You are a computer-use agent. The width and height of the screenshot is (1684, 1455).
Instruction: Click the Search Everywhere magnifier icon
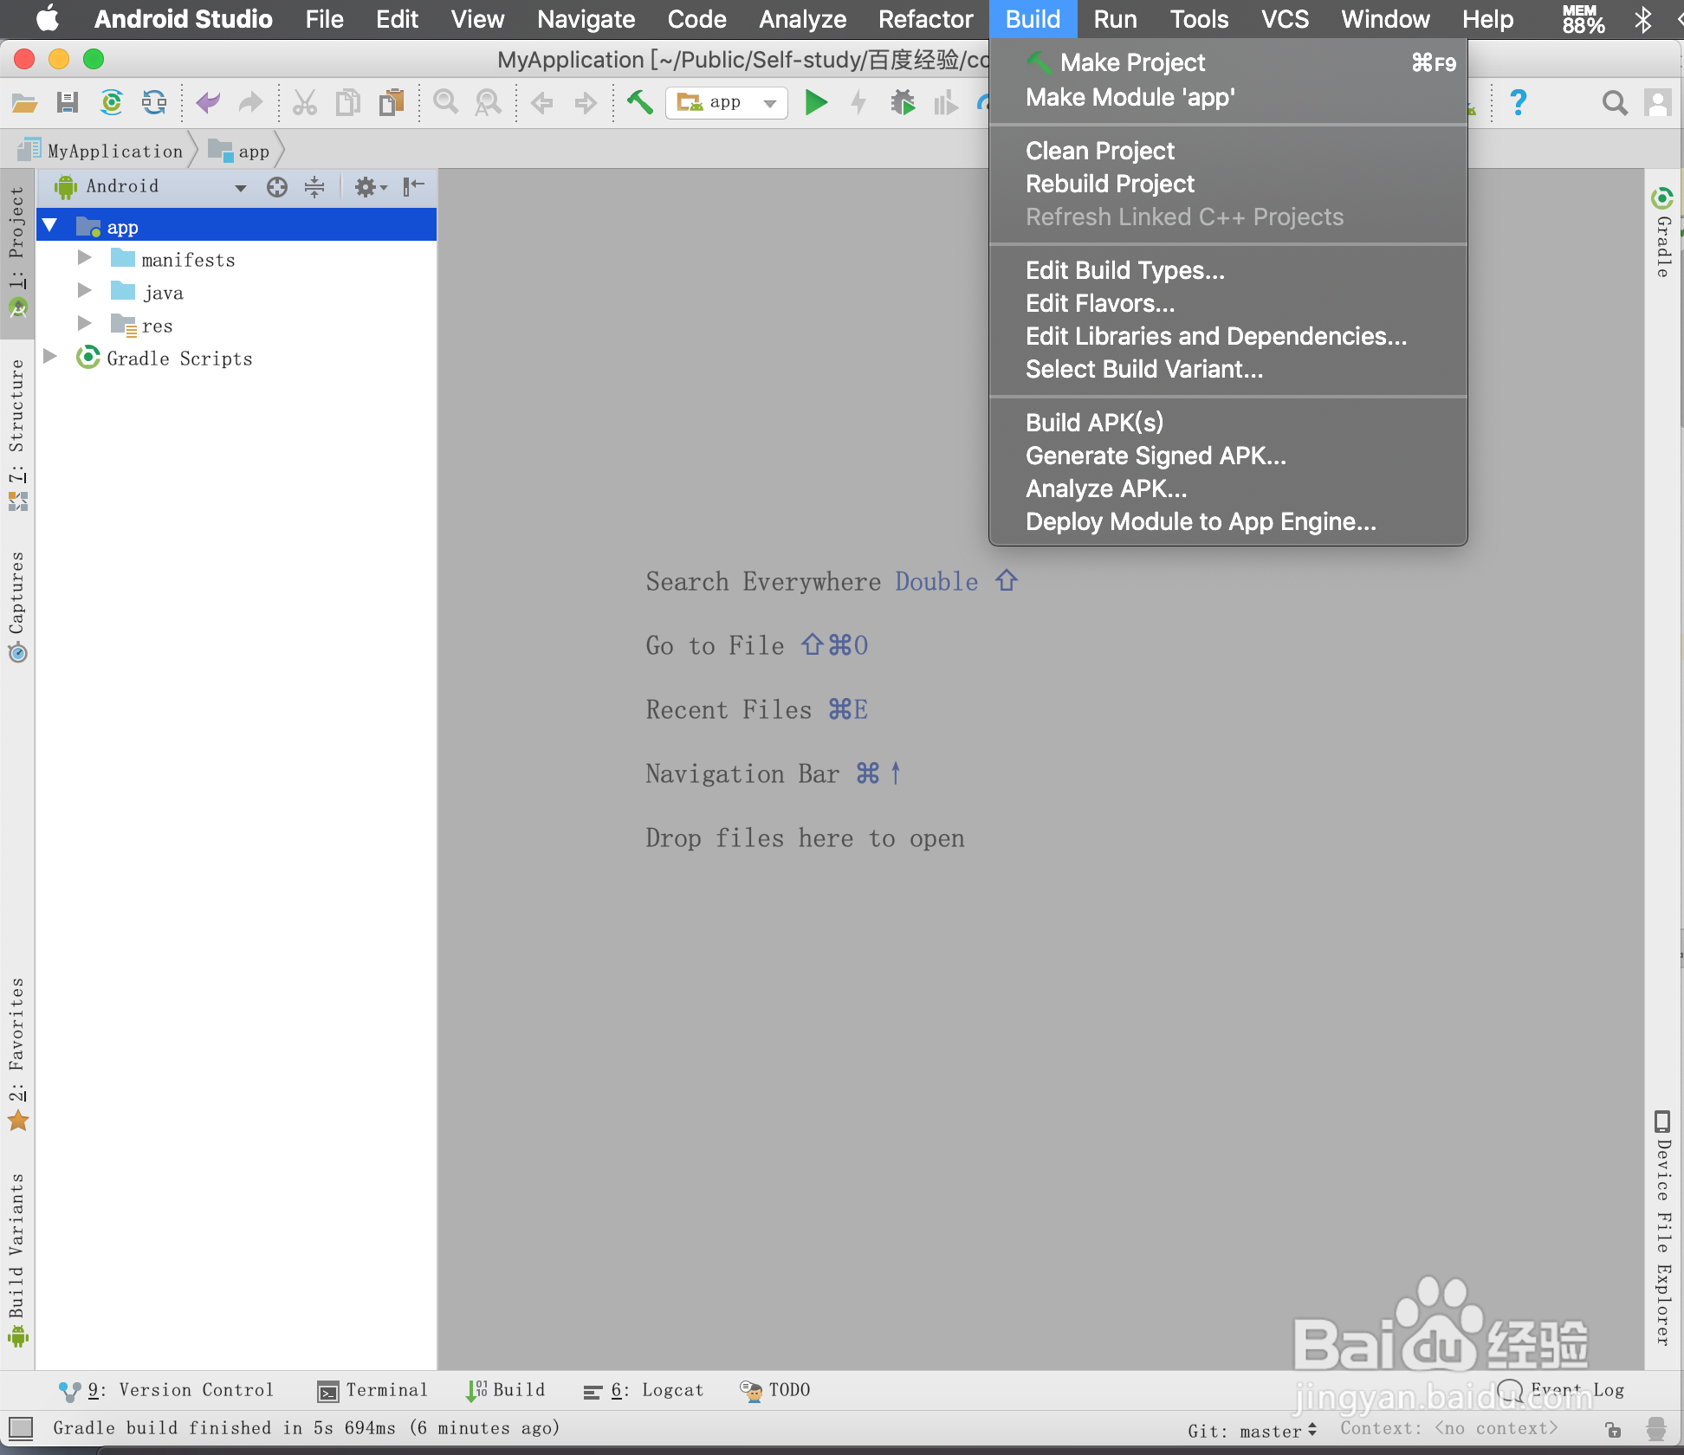tap(1614, 103)
